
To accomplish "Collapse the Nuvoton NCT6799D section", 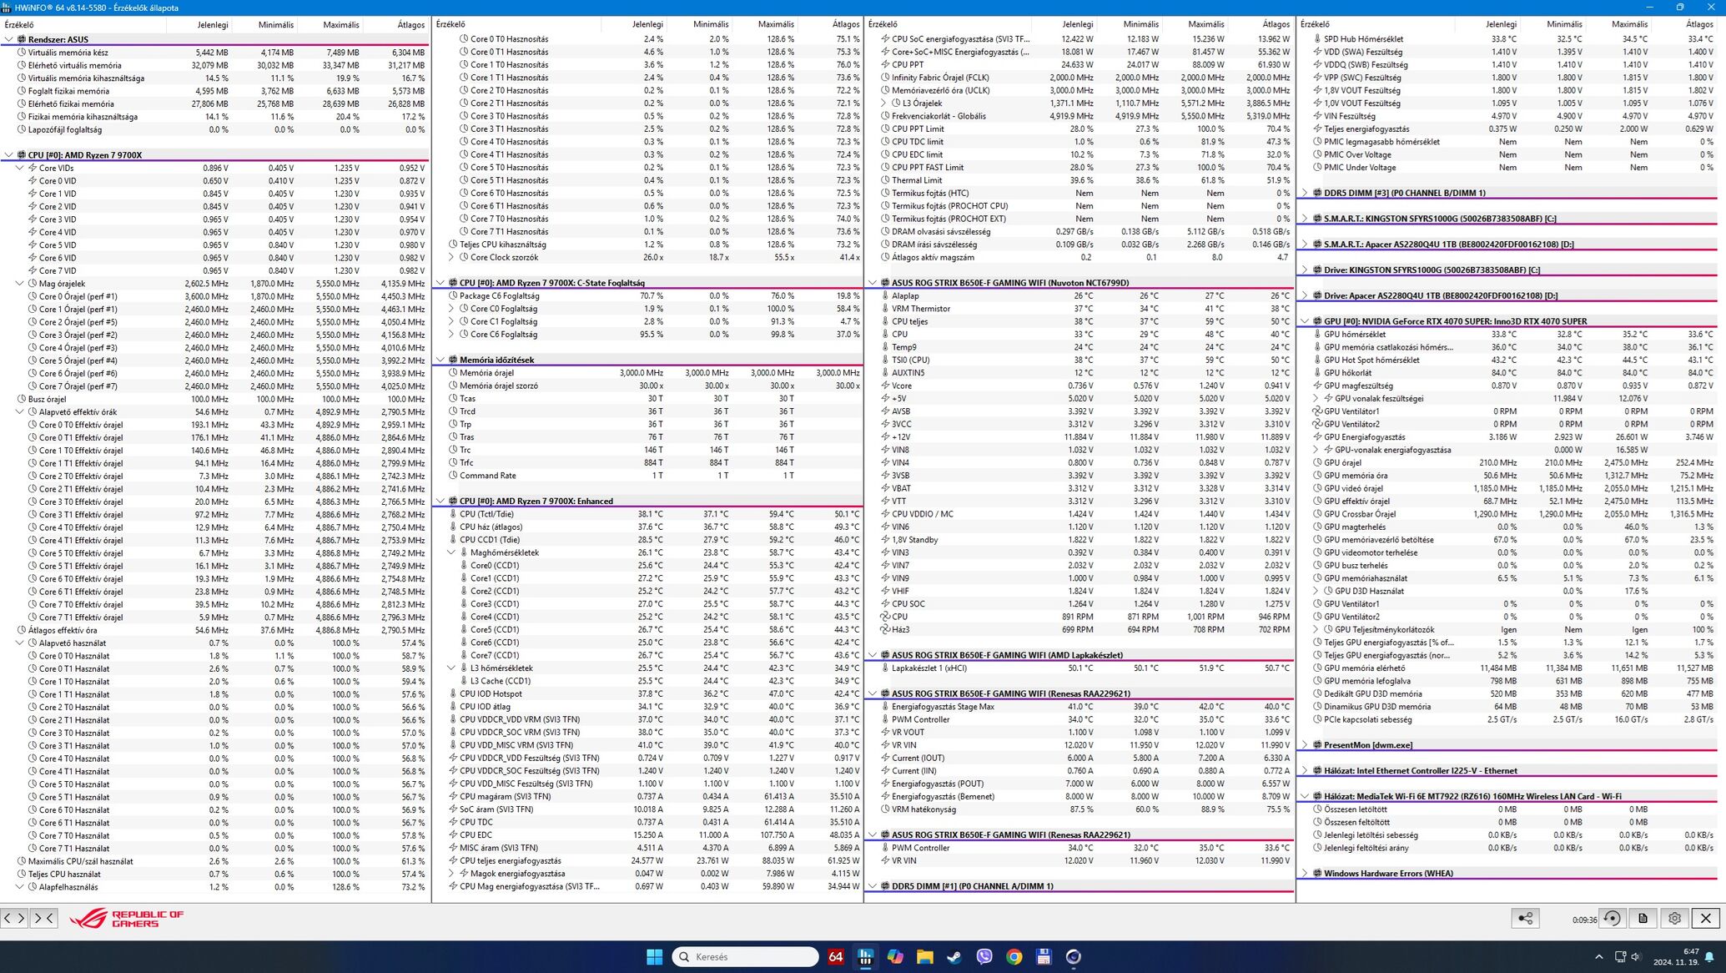I will pyautogui.click(x=873, y=283).
